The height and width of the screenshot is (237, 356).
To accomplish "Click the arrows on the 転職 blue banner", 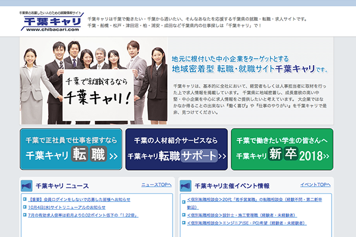I will click(x=113, y=156).
